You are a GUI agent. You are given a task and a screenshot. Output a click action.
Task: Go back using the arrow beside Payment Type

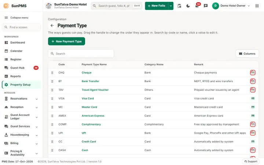pyautogui.click(x=52, y=26)
